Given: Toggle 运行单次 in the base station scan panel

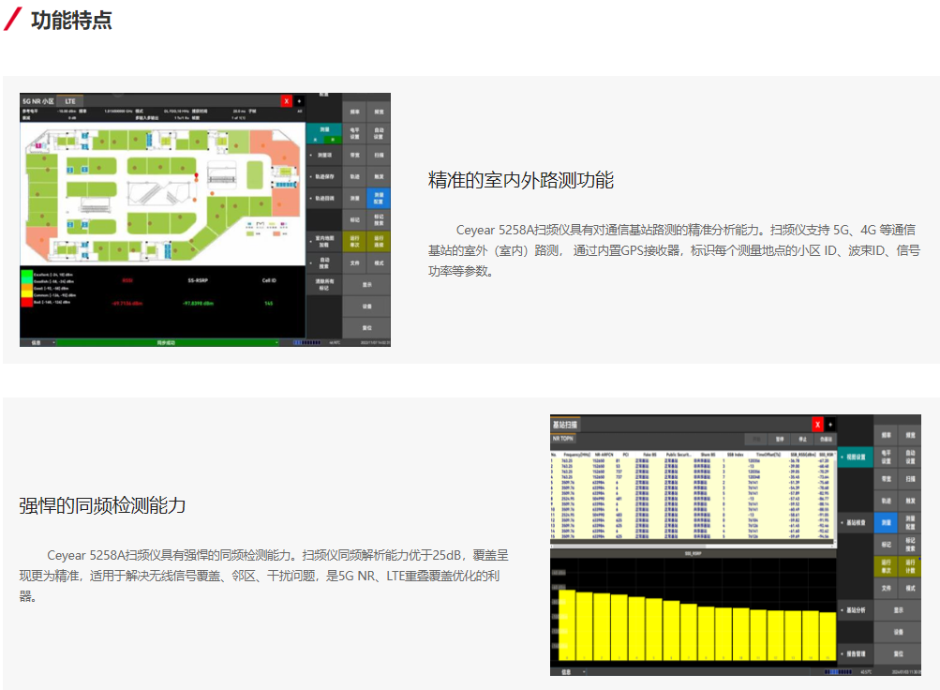Looking at the screenshot, I should point(886,565).
